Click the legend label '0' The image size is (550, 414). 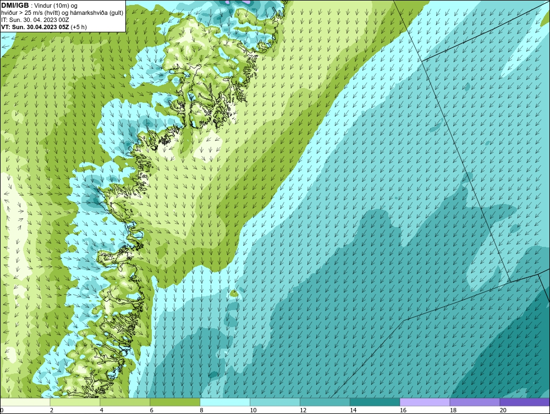click(2, 410)
